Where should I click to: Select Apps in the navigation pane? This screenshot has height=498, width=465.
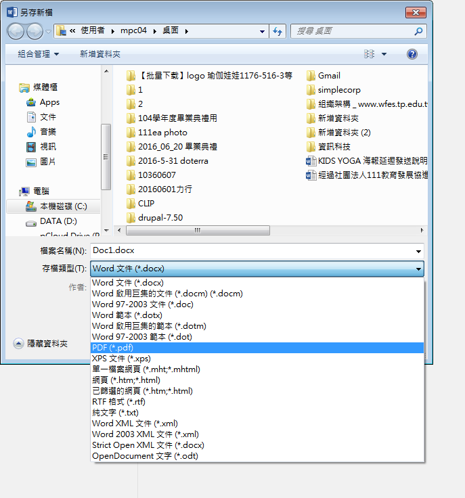43,102
